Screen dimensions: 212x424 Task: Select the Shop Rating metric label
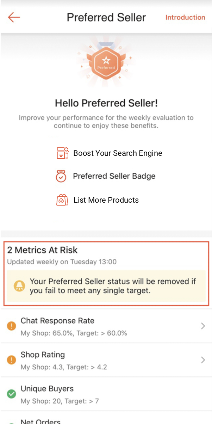[x=43, y=355]
